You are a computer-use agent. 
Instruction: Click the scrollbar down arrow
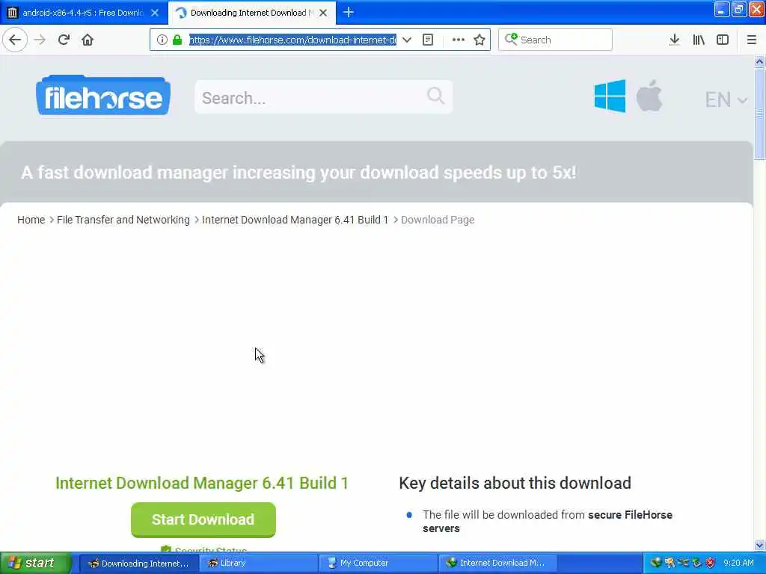(759, 545)
